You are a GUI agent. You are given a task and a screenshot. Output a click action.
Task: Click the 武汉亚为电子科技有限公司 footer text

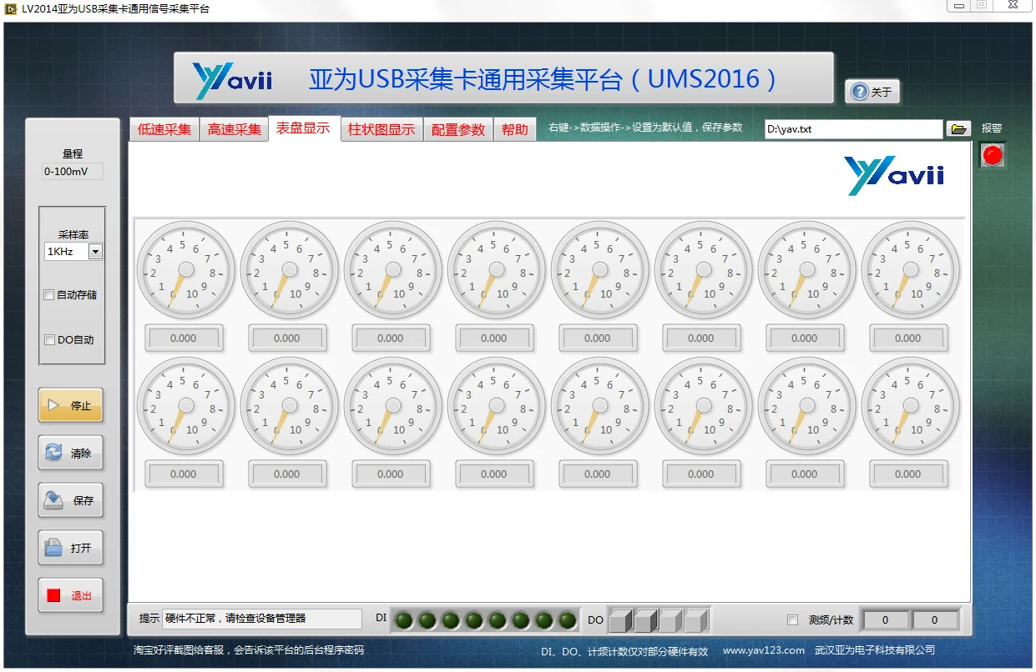point(875,650)
